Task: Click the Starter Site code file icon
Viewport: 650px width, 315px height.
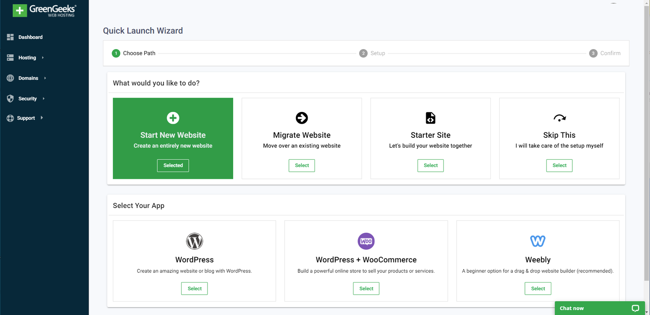Action: 431,118
